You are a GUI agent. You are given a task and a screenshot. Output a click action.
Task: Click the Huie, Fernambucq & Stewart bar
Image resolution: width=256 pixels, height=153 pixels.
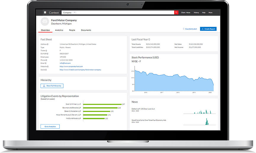click(95, 115)
